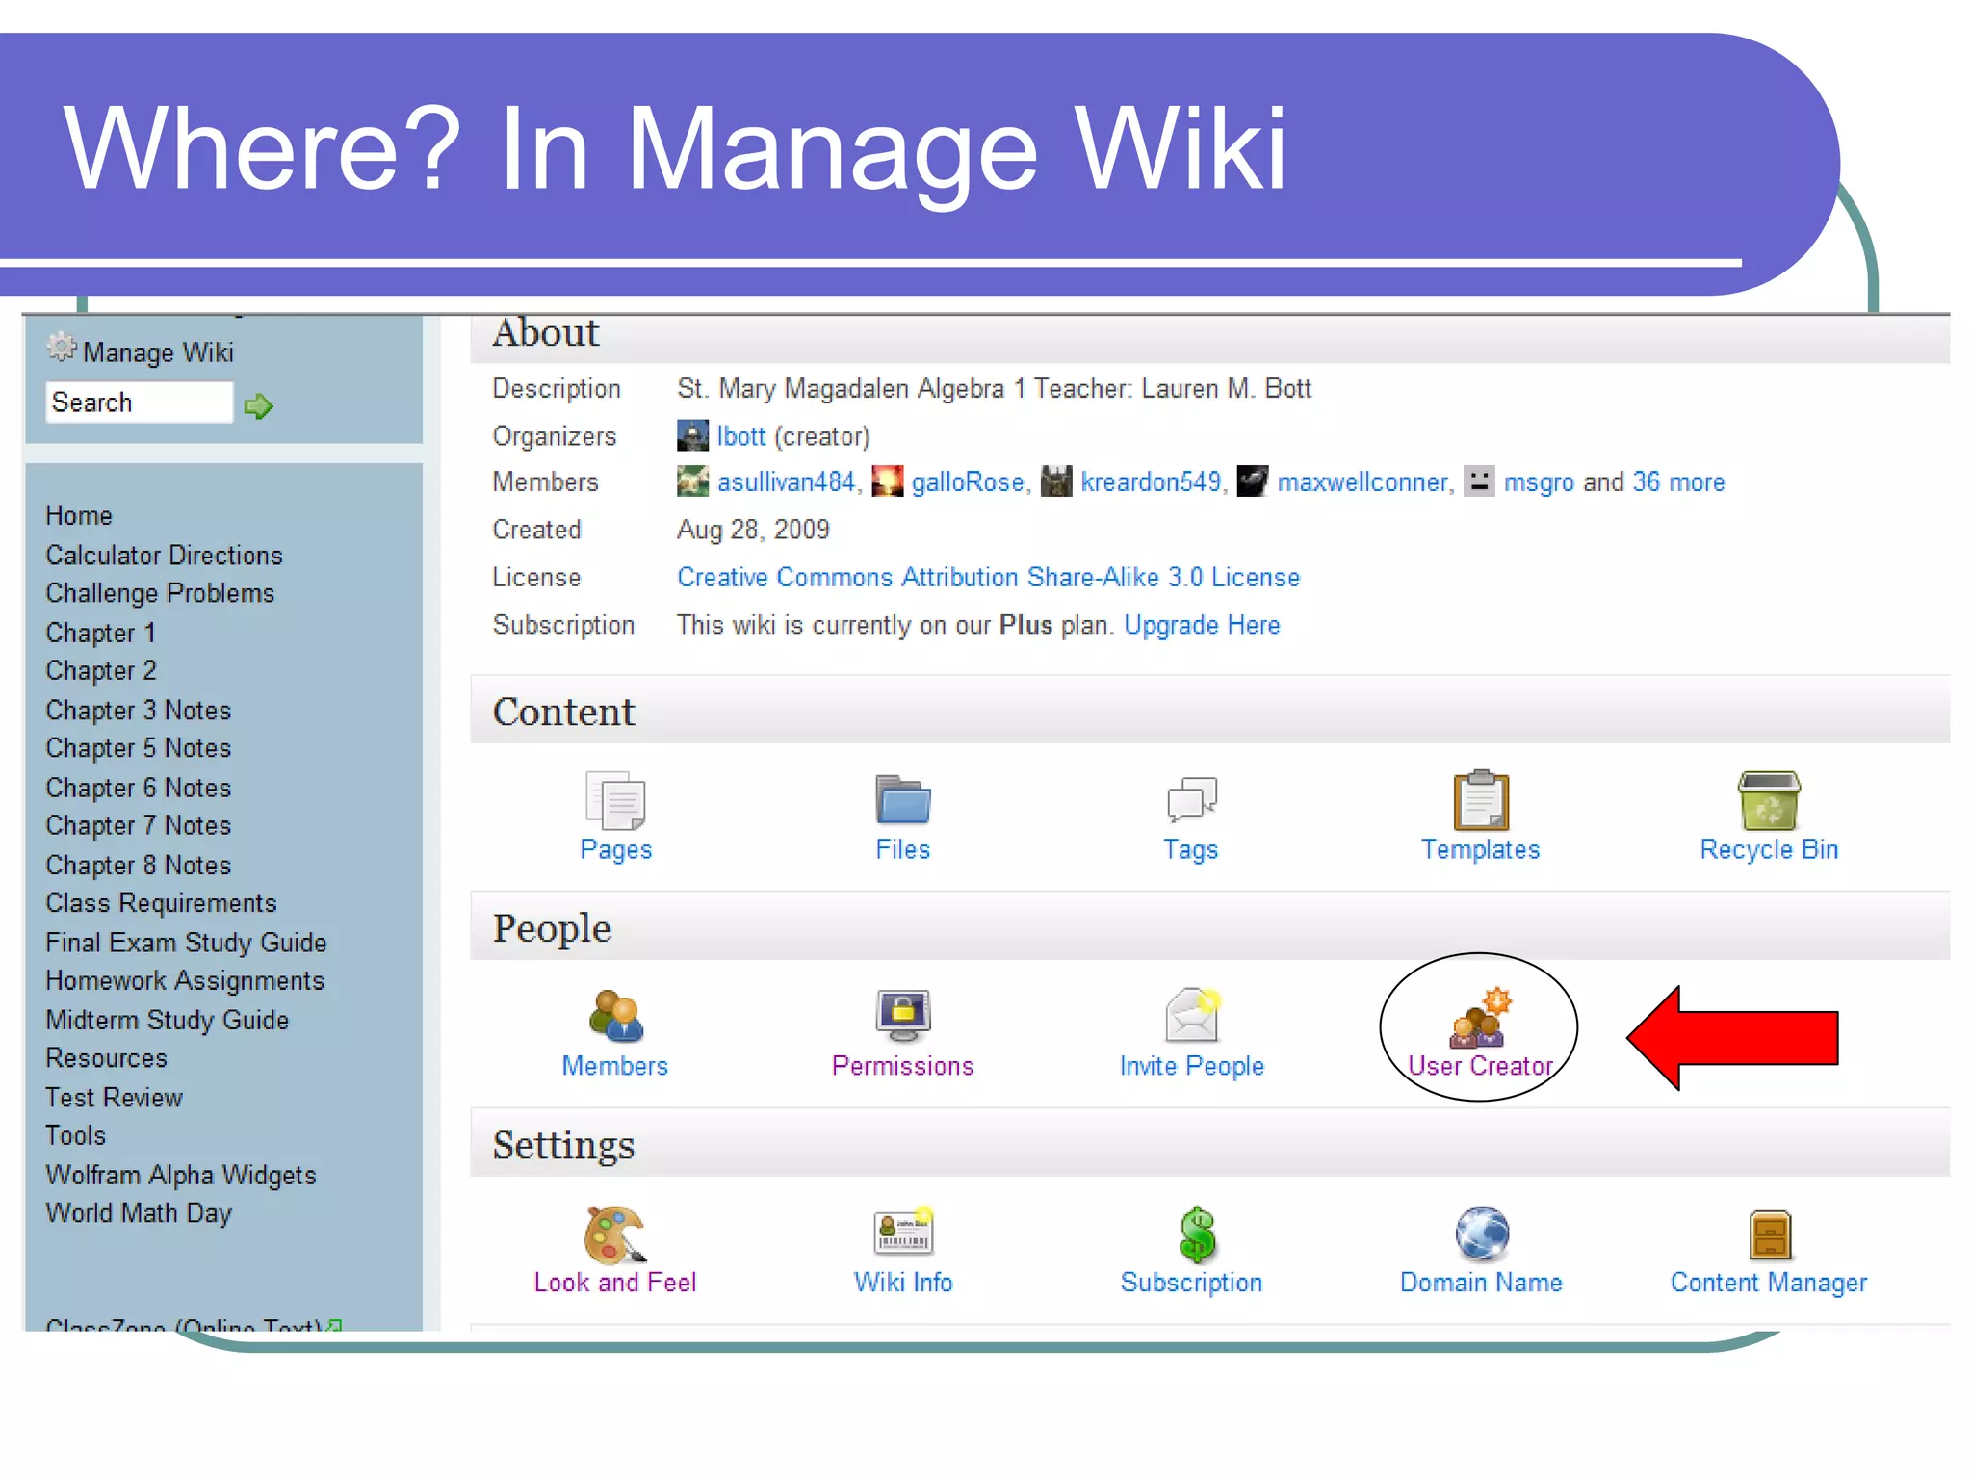Click the Manage Wiki gear icon
1972x1479 pixels.
(62, 347)
